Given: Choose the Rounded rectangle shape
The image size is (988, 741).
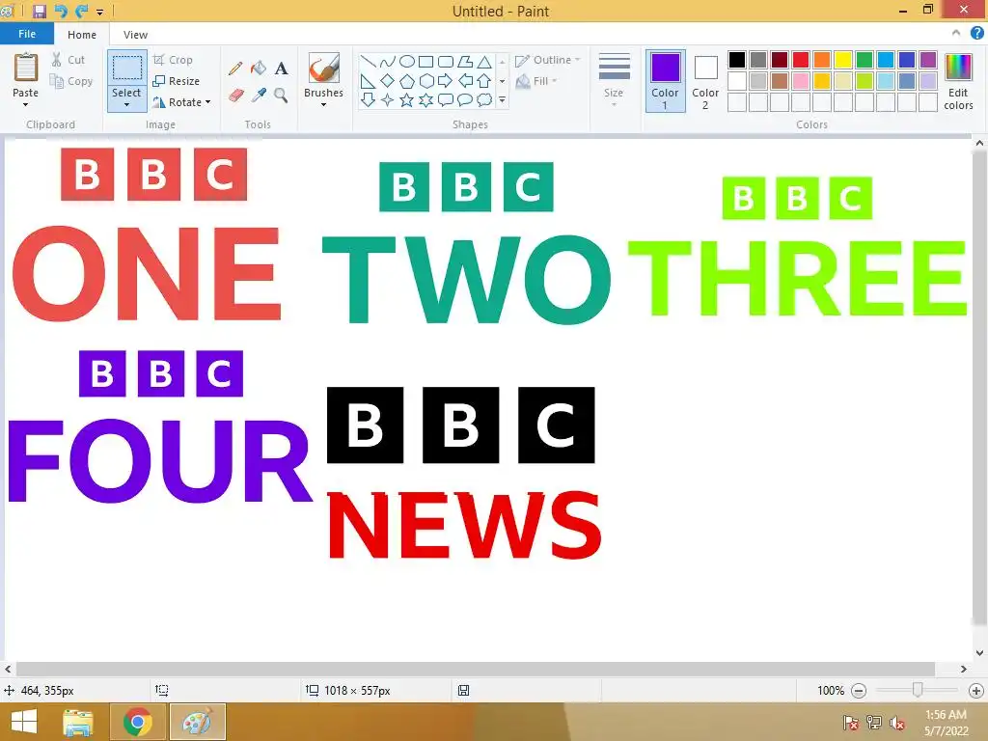Looking at the screenshot, I should coord(446,61).
